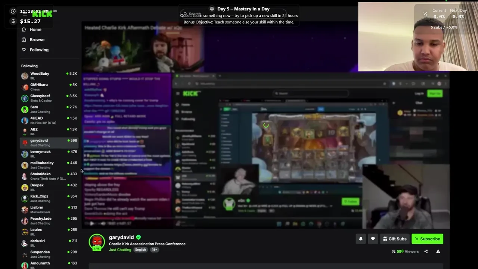Follow garydavid with the heart button
The width and height of the screenshot is (478, 269).
(x=373, y=239)
